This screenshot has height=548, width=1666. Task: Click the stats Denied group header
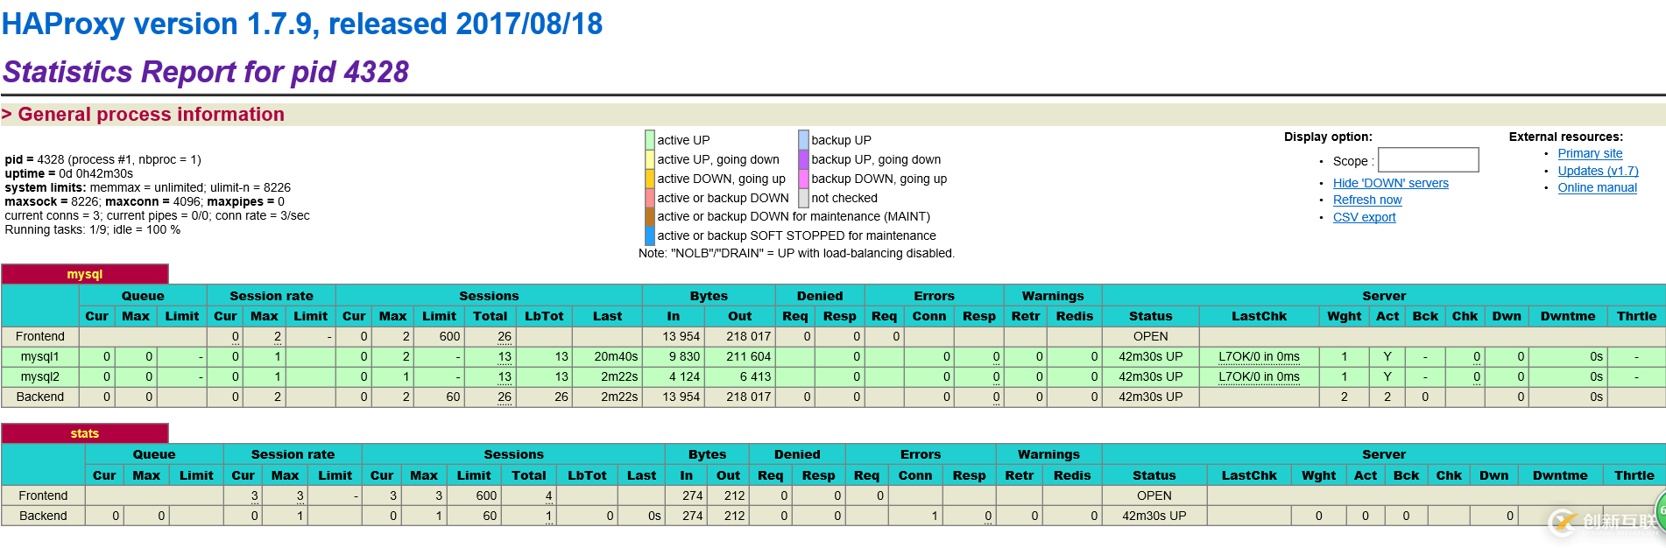click(797, 454)
